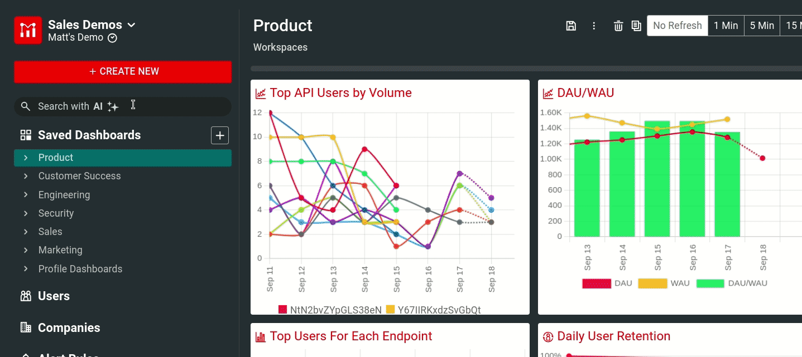802x357 pixels.
Task: Click the Users people icon in sidebar
Action: click(x=26, y=296)
